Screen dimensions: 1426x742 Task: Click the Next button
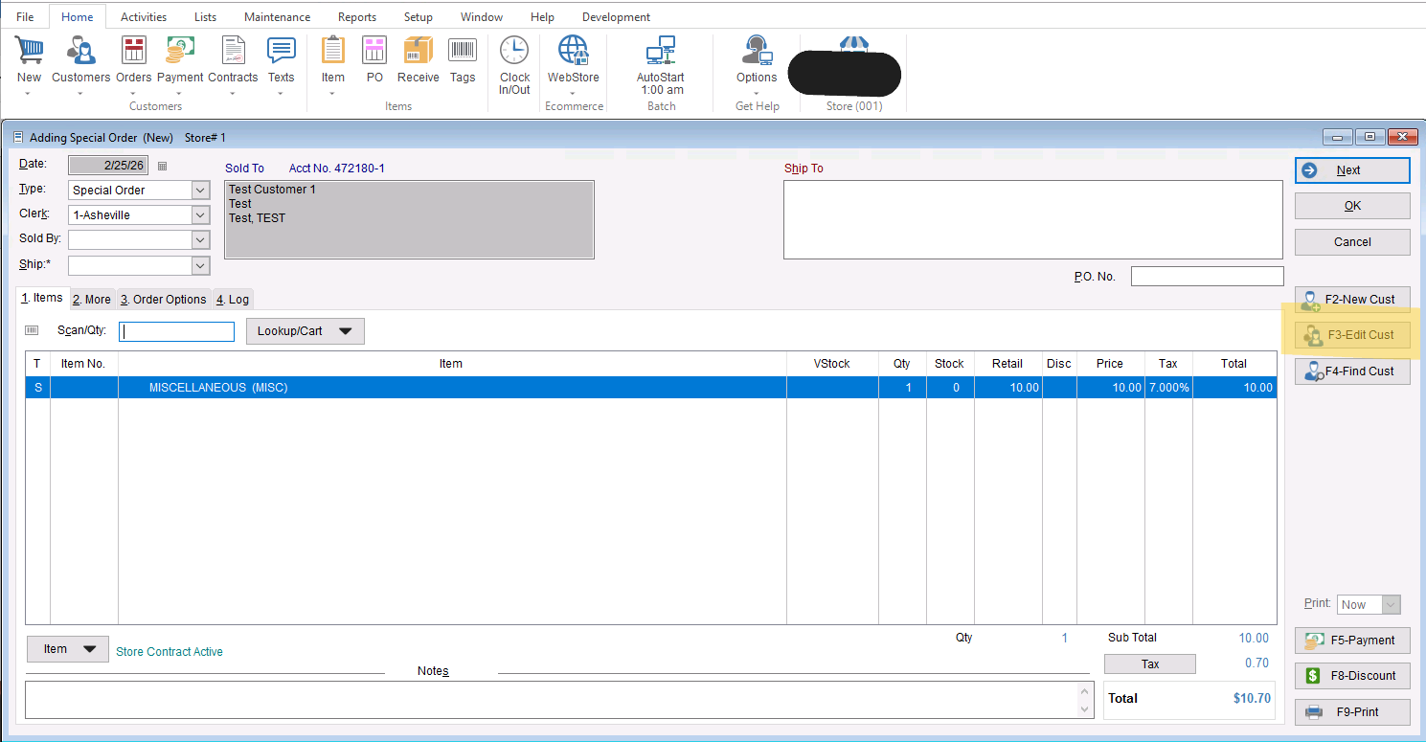click(1351, 170)
